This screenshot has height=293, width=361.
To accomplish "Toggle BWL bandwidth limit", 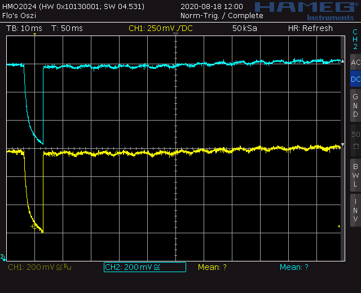I will [355, 175].
